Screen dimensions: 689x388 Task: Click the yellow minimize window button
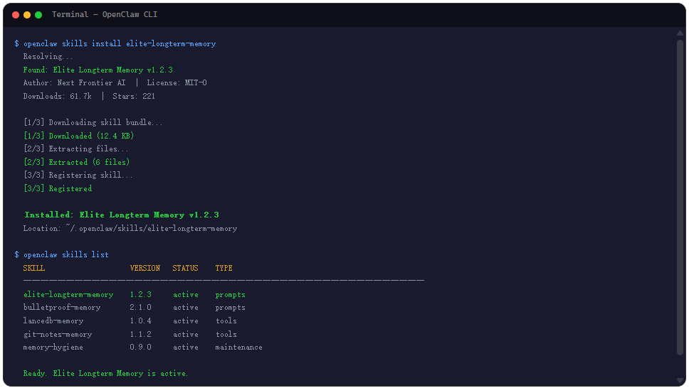pyautogui.click(x=27, y=15)
